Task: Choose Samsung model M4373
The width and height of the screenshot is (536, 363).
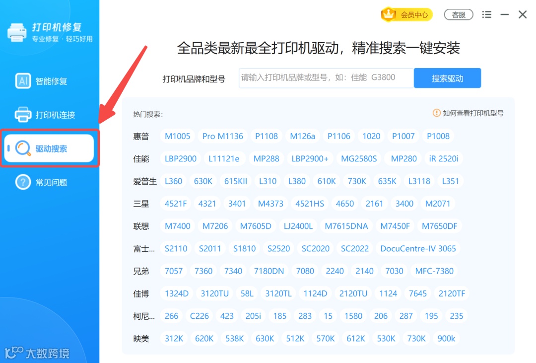Action: tap(271, 204)
